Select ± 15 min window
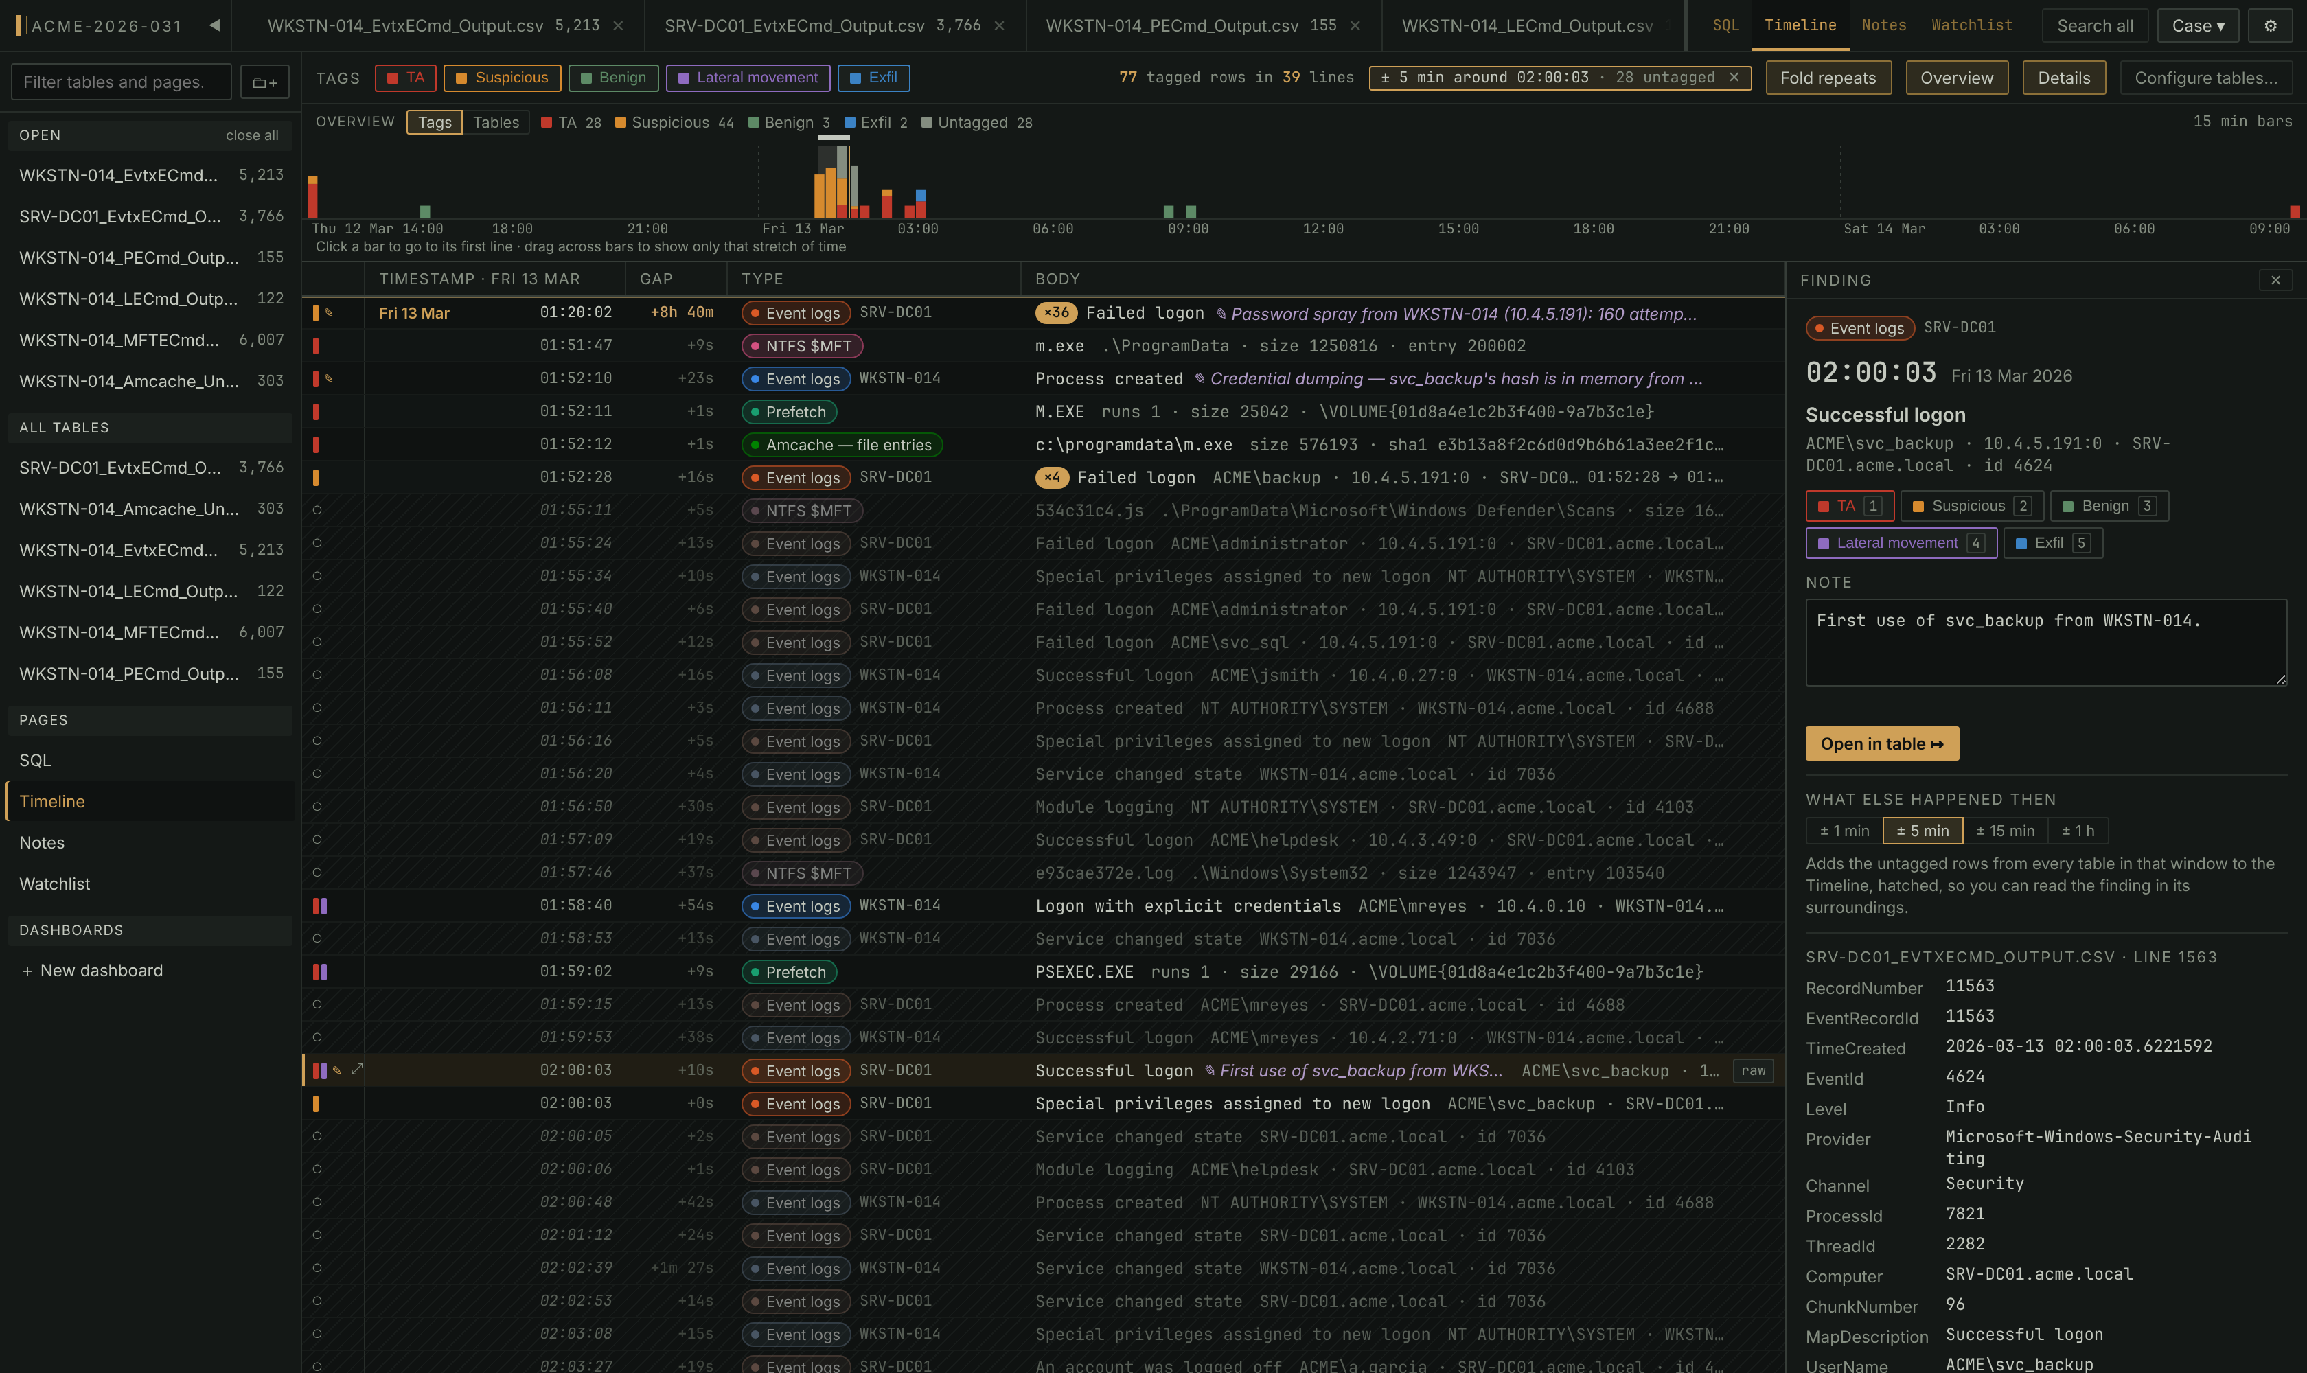2307x1373 pixels. (2004, 831)
